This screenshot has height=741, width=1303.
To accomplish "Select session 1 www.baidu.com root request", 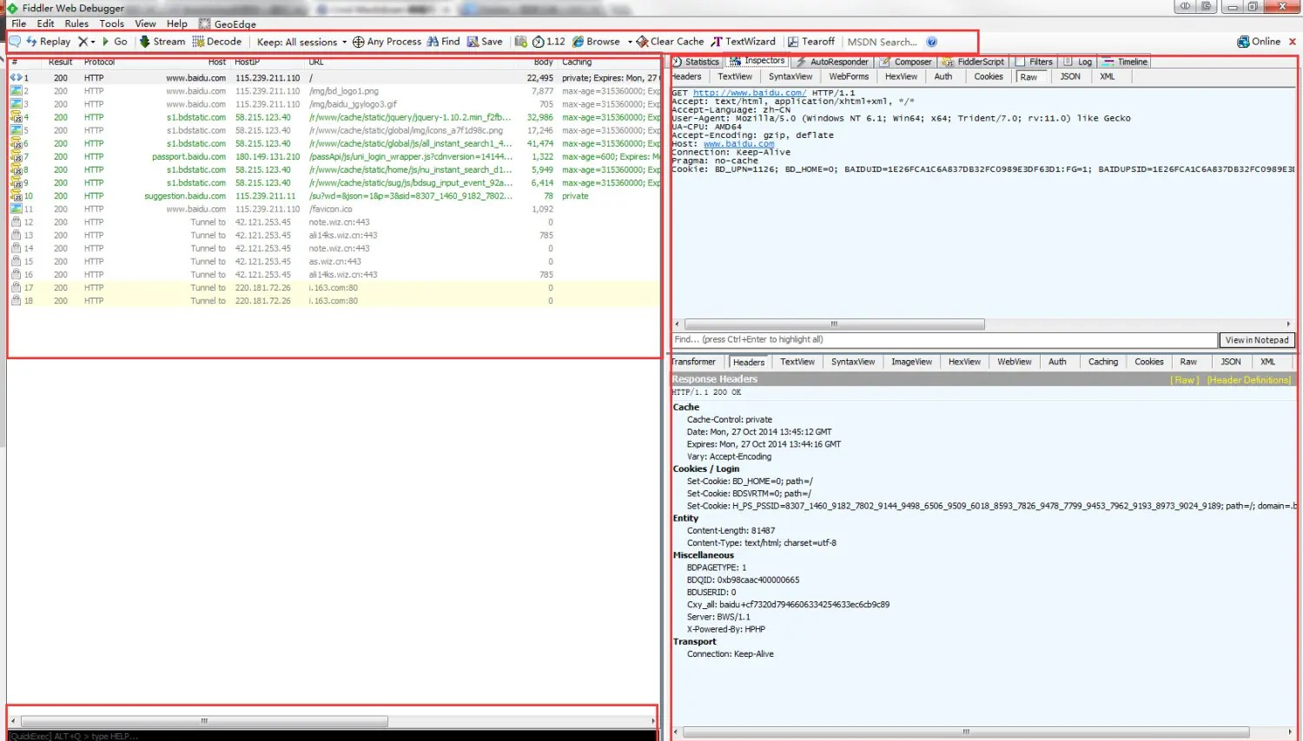I will (x=334, y=78).
